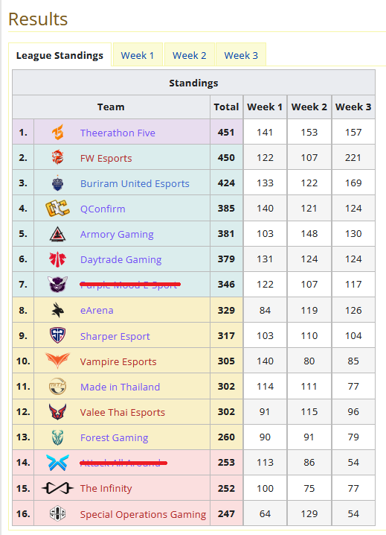Select Valee Thai Esports Week 2 score 115

click(309, 412)
